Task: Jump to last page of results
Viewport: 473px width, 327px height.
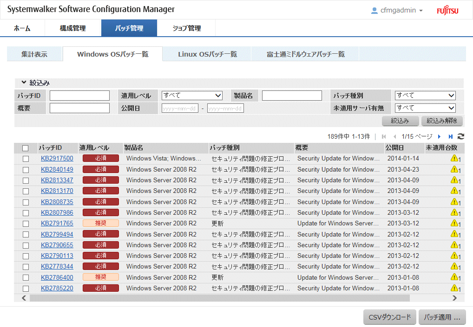Action: click(450, 137)
